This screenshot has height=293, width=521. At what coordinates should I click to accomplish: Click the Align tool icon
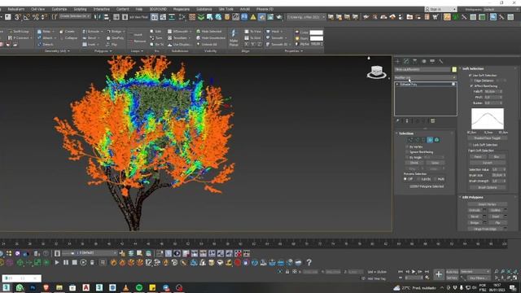[107, 17]
